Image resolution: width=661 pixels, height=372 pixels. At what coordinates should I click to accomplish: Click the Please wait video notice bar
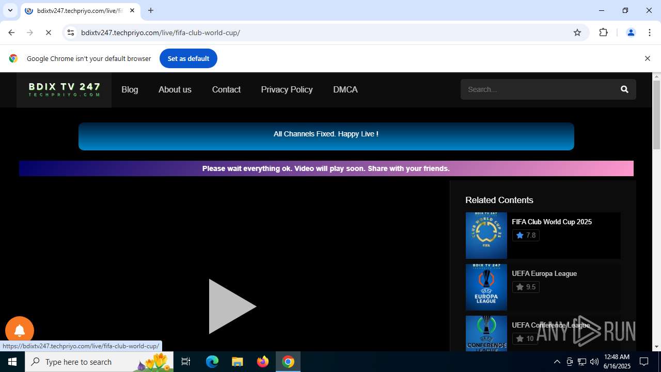click(326, 168)
